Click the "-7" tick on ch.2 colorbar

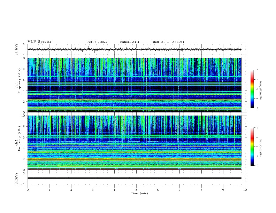pyautogui.click(x=257, y=165)
